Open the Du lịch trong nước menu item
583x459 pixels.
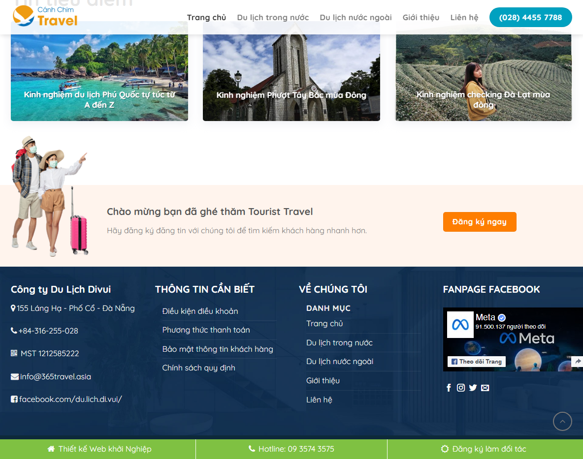click(x=273, y=17)
